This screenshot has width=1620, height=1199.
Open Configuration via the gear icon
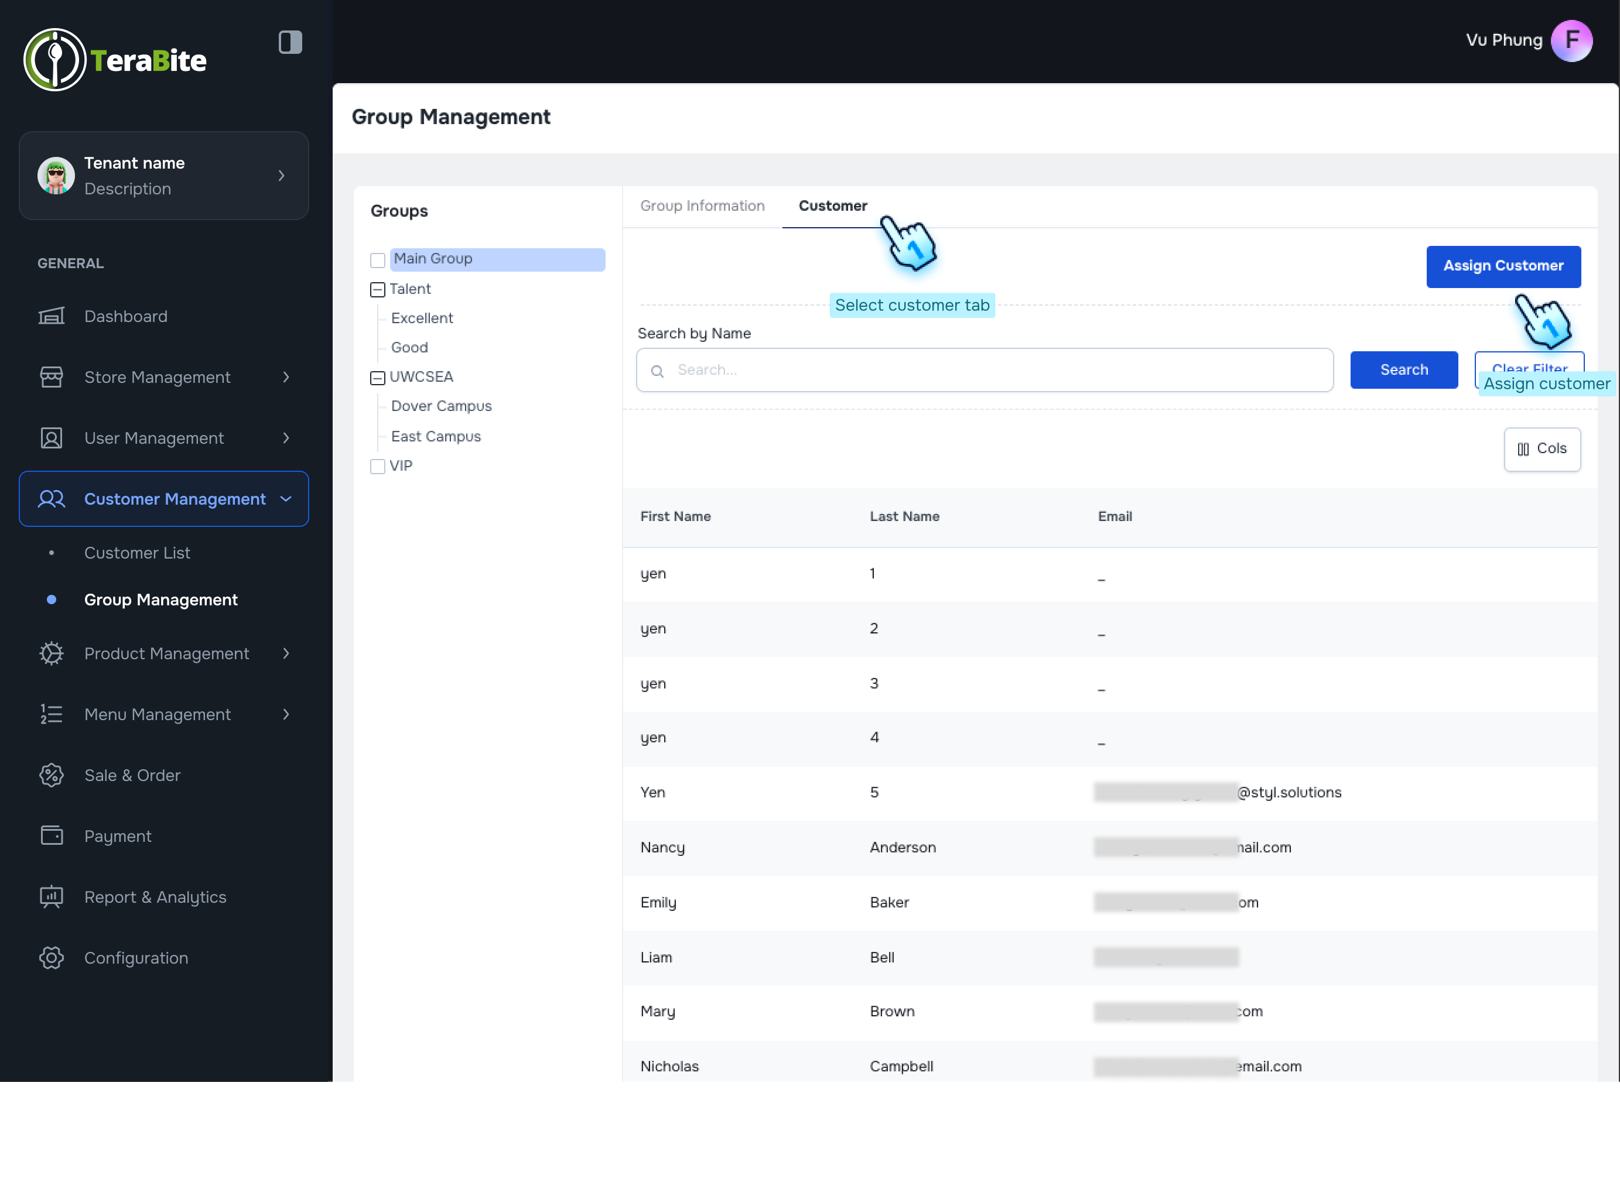click(x=52, y=957)
